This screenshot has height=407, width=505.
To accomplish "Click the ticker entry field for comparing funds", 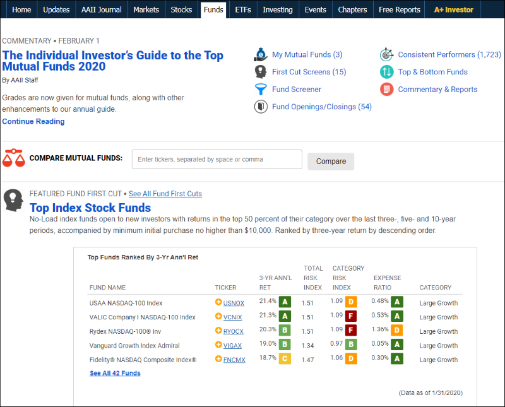I will (217, 159).
